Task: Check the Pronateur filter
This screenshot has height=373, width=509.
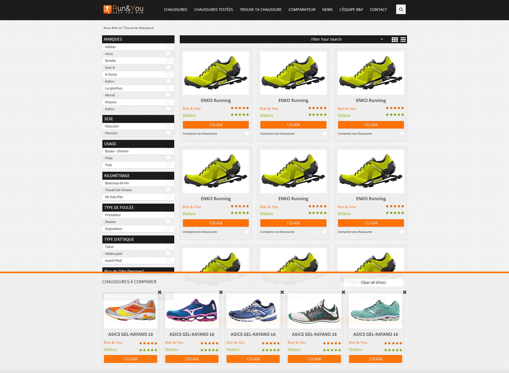Action: coord(168,215)
